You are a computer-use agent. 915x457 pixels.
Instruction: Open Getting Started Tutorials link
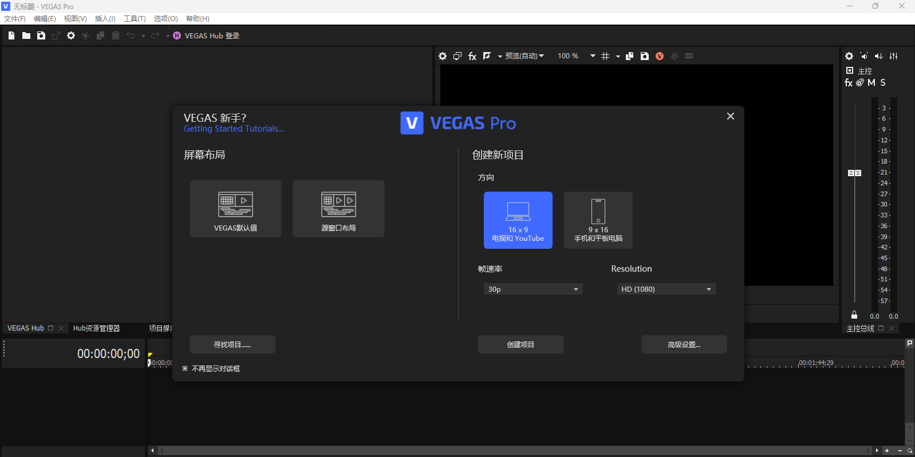[234, 129]
